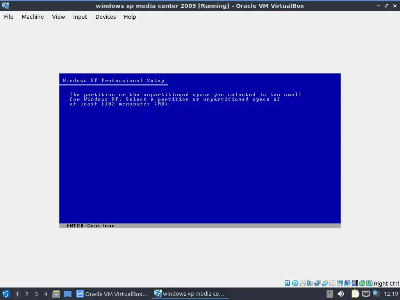Click the Windows XP Professional Setup heading

coord(114,80)
